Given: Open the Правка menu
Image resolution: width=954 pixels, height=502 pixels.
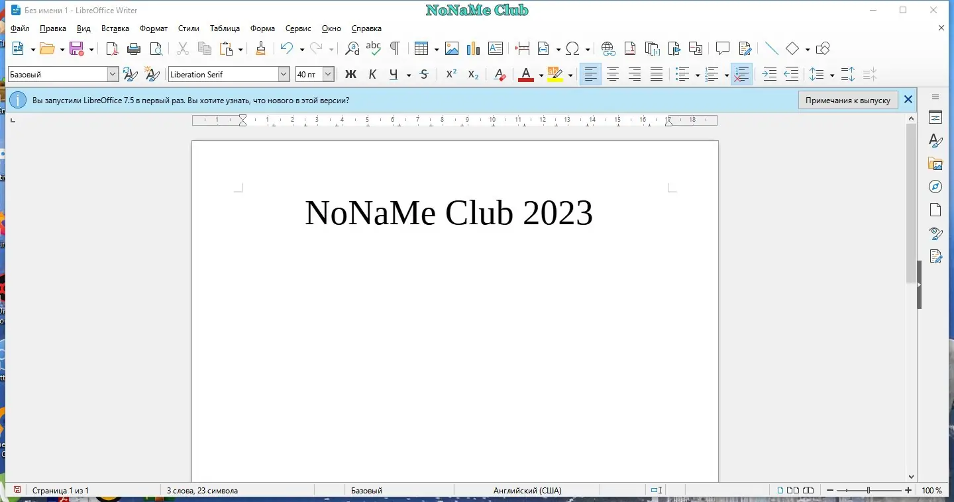Looking at the screenshot, I should [x=53, y=28].
